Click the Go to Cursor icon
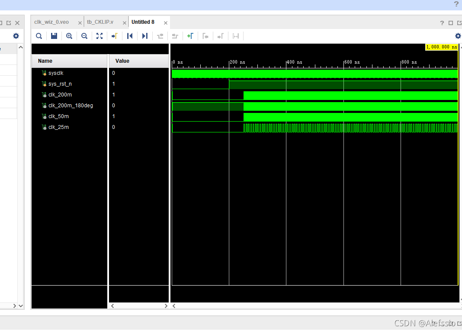This screenshot has height=331, width=462. tap(115, 36)
